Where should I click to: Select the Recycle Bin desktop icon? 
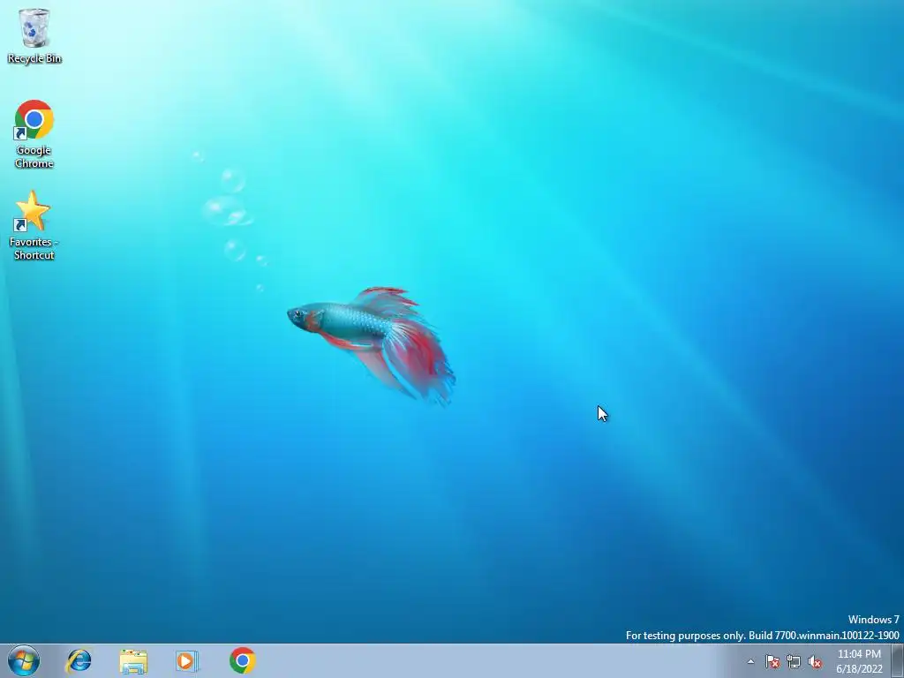point(34,35)
